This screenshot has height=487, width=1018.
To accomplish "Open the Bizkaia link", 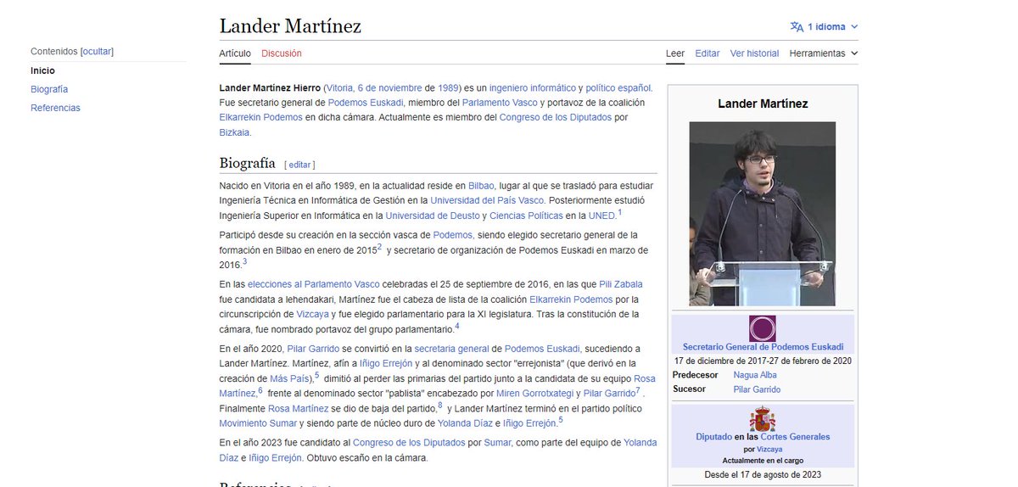I will [234, 132].
